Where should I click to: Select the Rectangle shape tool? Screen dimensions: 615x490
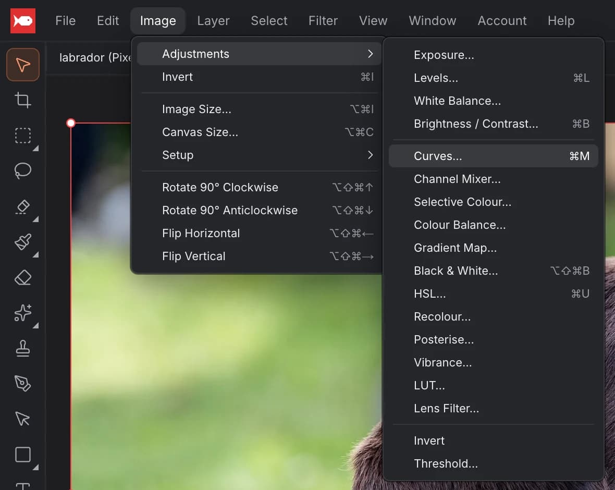[x=23, y=455]
